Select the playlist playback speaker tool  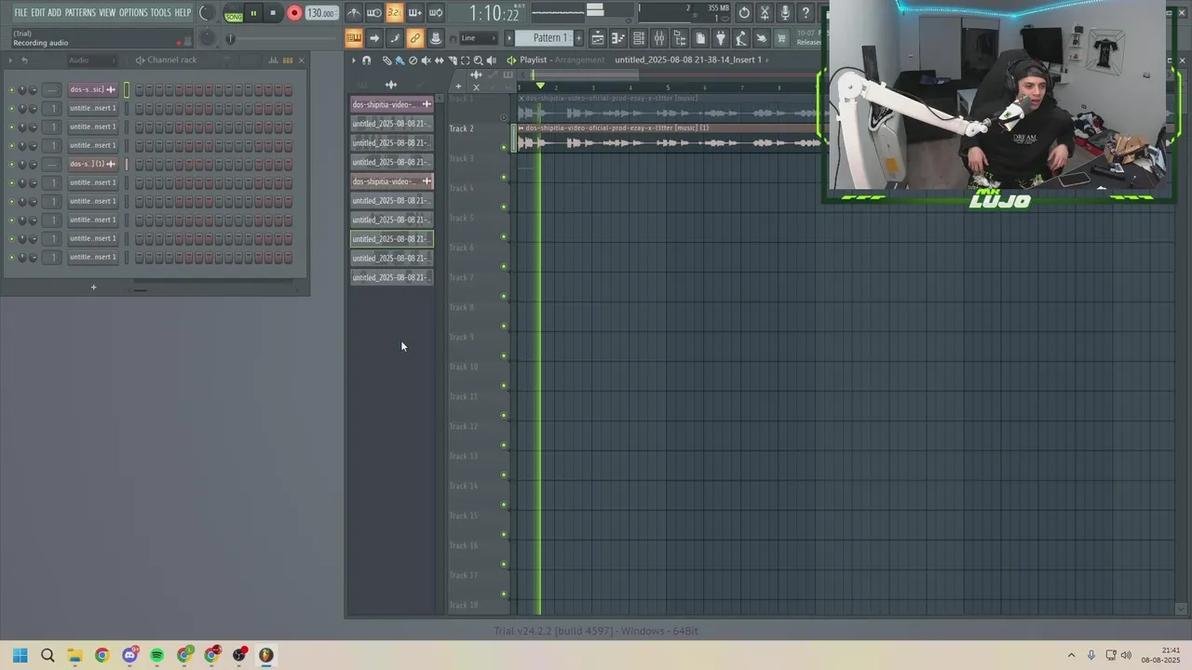pos(492,60)
